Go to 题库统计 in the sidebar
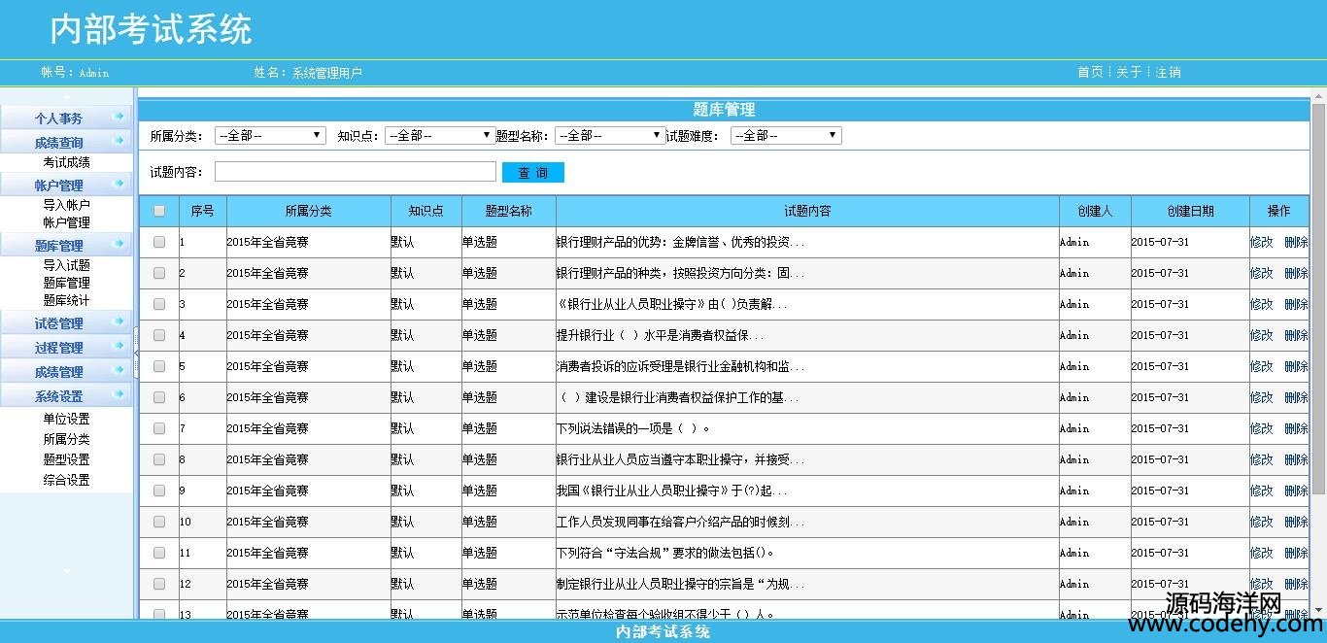Image resolution: width=1327 pixels, height=643 pixels. [66, 300]
